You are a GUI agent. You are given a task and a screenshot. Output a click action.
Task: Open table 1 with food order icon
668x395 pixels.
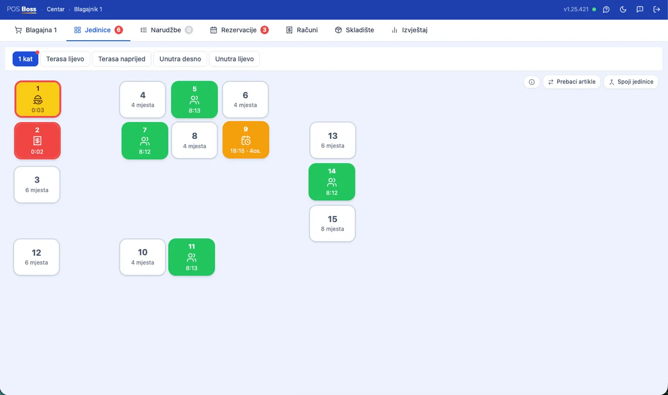point(38,99)
